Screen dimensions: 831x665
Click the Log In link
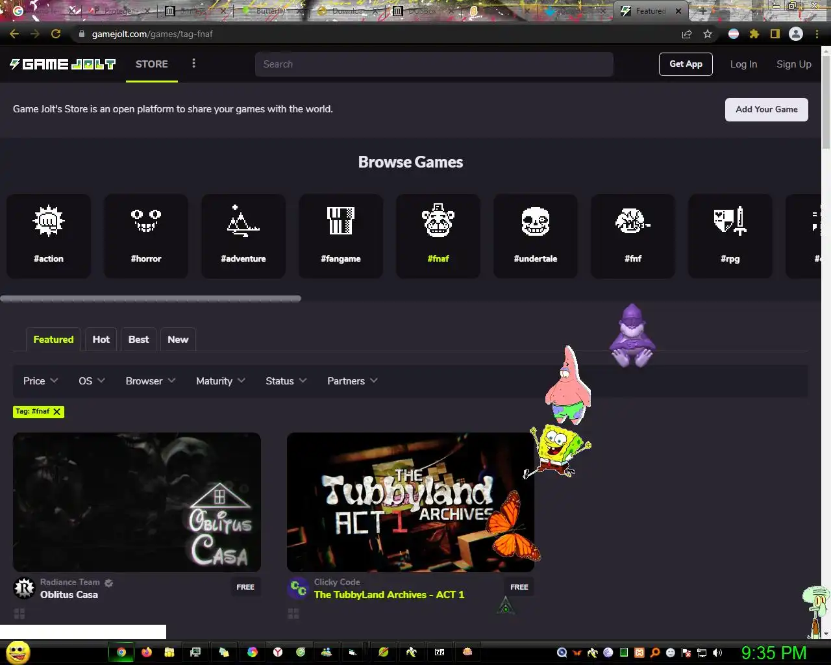point(743,64)
